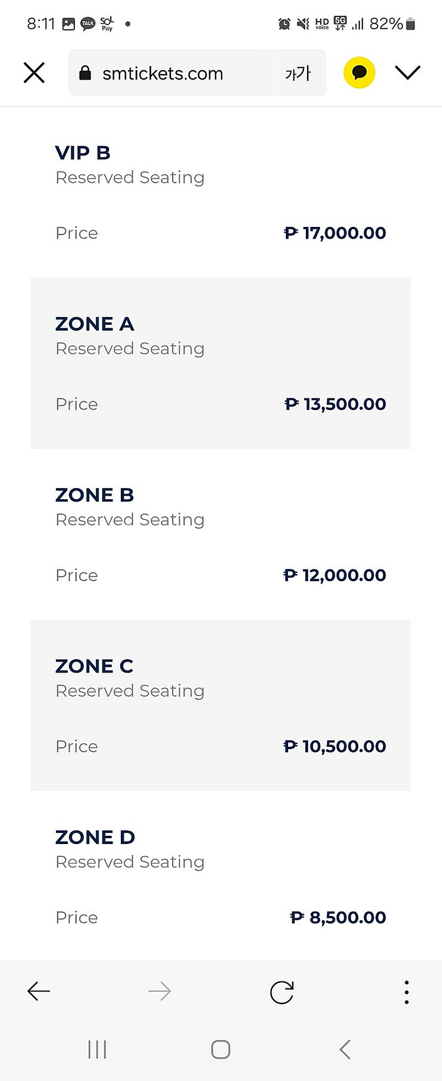Open the 가가 text size option
The image size is (442, 1081).
[298, 73]
